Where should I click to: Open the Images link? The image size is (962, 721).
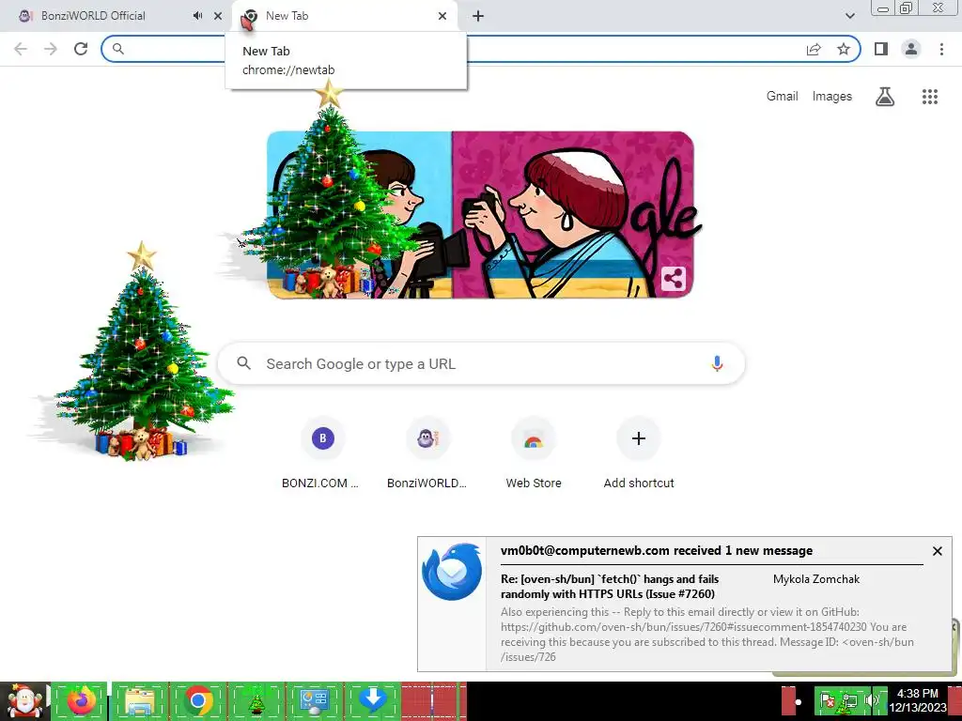click(832, 97)
